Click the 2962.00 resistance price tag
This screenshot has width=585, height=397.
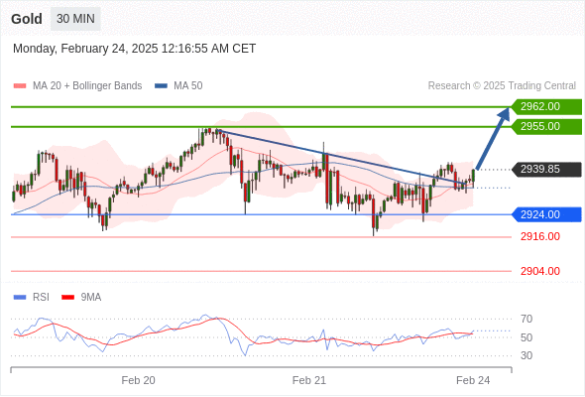tap(546, 107)
